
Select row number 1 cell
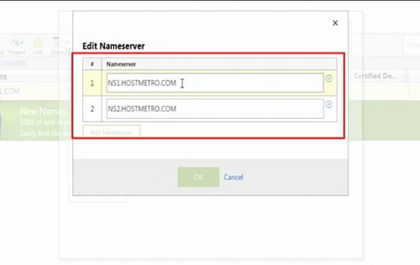(92, 83)
